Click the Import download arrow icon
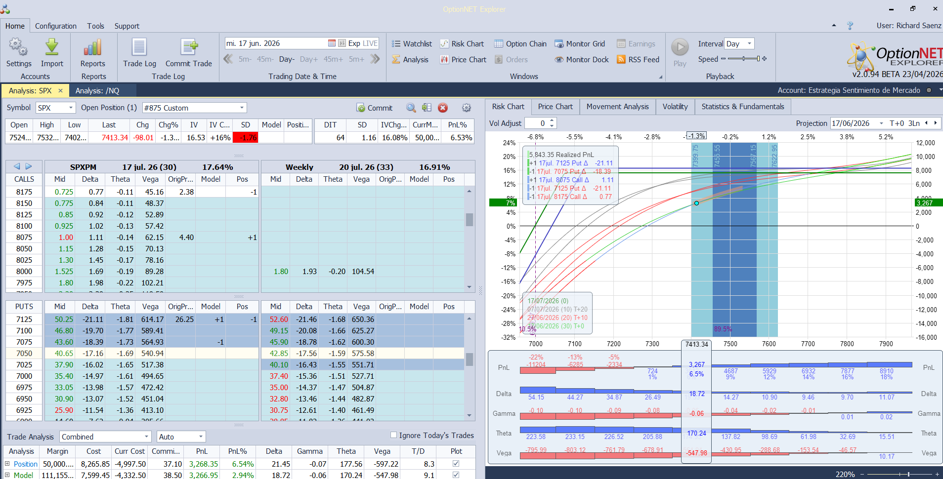This screenshot has width=943, height=479. click(x=52, y=47)
